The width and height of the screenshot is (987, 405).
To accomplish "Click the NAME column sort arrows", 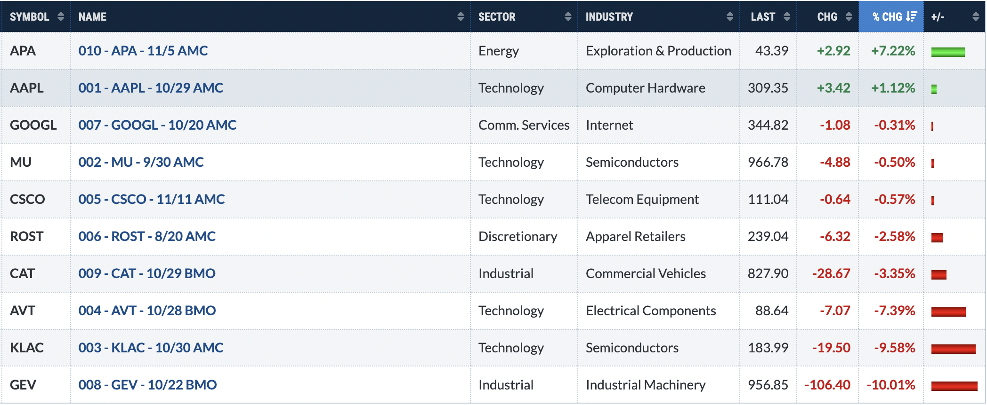I will click(461, 17).
